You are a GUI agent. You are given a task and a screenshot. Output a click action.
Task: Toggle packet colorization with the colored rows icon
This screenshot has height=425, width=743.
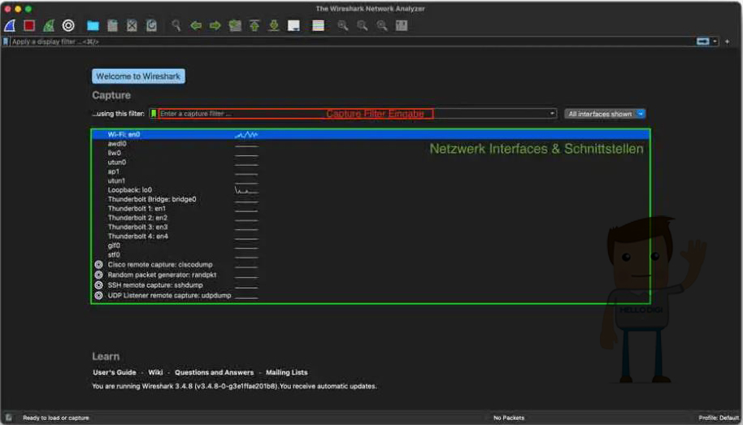(318, 26)
